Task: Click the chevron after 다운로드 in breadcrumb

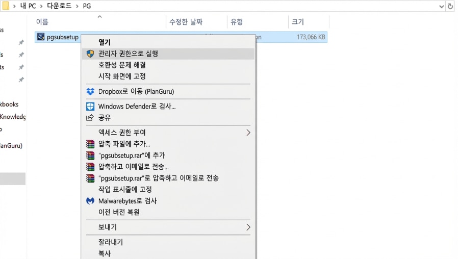Action: click(x=77, y=6)
